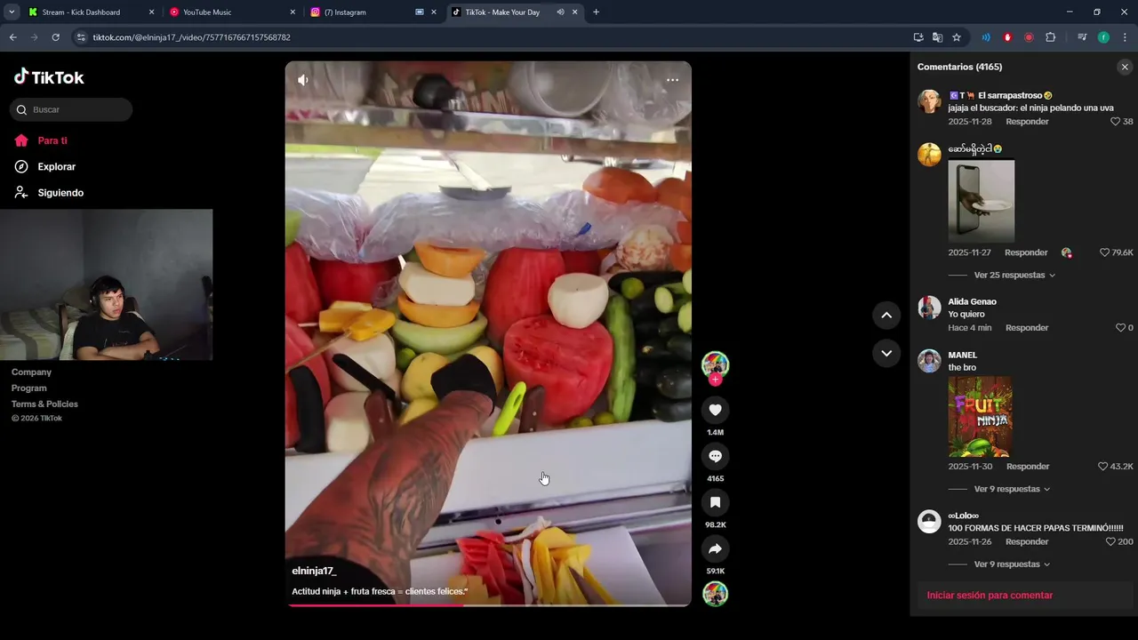Open the Company footer link
1138x640 pixels.
tap(31, 372)
